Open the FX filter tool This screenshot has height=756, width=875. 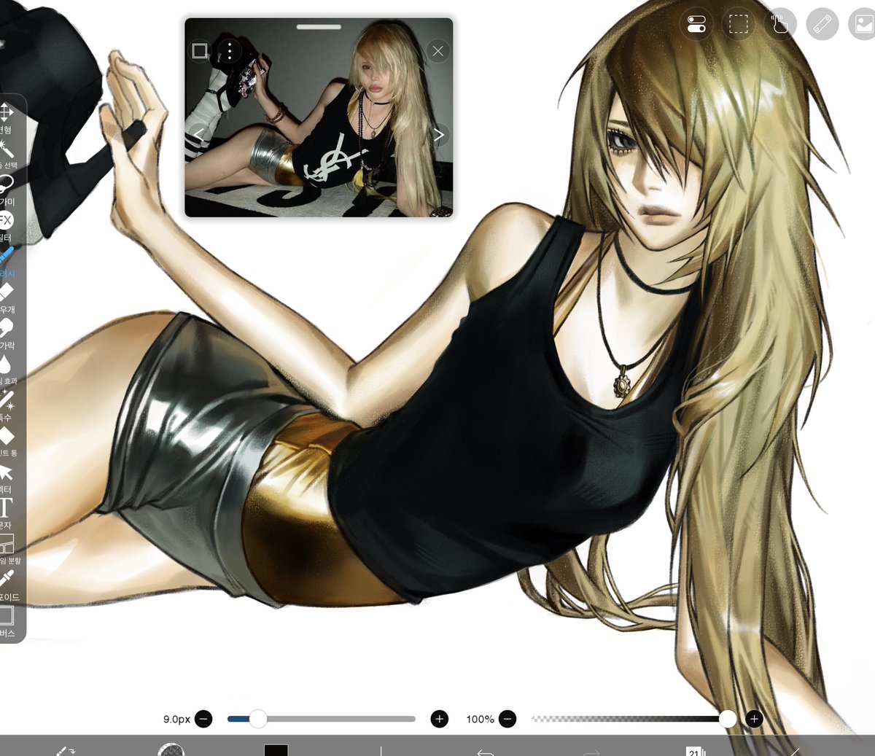click(9, 219)
